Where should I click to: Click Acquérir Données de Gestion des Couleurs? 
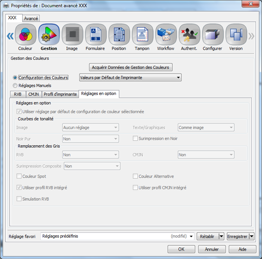click(131, 68)
